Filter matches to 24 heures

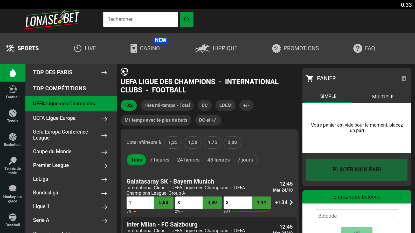coord(188,160)
